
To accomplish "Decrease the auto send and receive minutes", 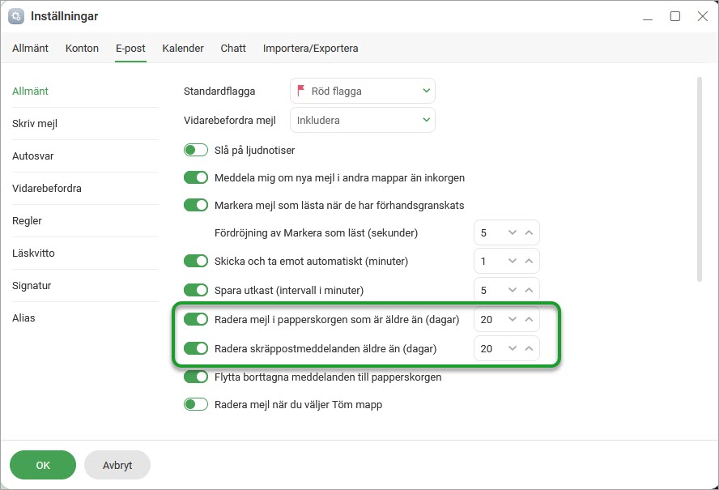I will coord(512,262).
